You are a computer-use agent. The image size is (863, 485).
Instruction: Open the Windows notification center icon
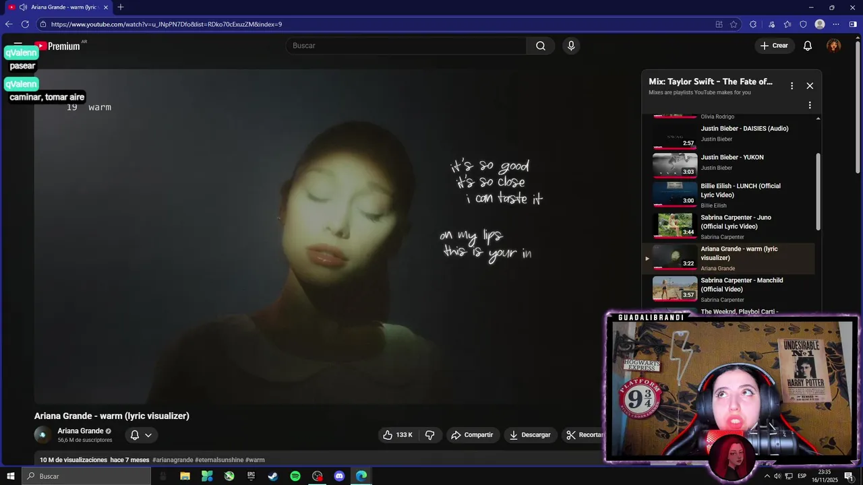(x=849, y=476)
